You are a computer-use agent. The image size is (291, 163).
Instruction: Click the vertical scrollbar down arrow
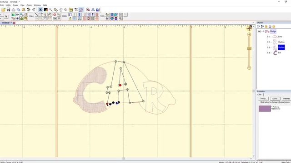pos(254,156)
